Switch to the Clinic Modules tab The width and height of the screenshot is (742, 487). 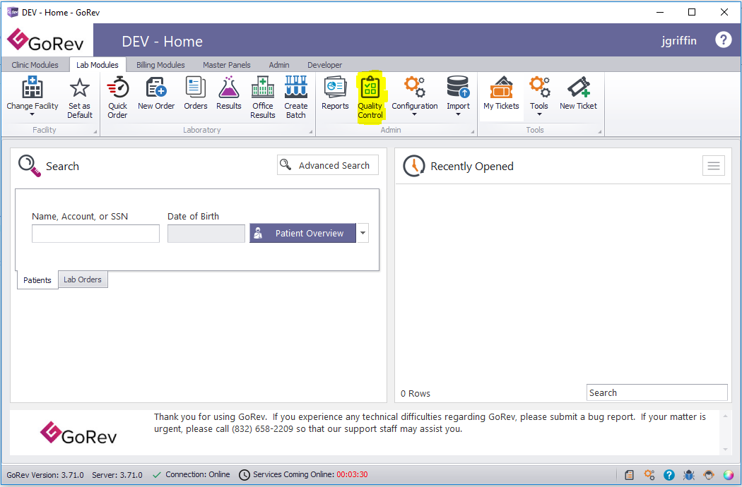[35, 65]
